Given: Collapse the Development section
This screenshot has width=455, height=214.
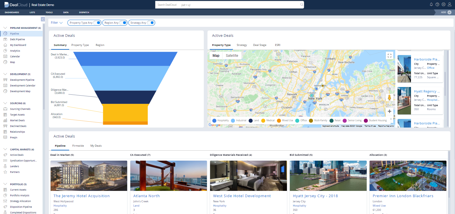Looking at the screenshot, I should [x=5, y=74].
